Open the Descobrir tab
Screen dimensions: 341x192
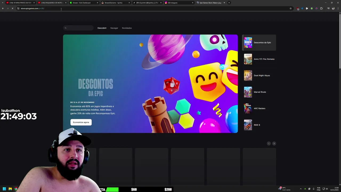102,28
